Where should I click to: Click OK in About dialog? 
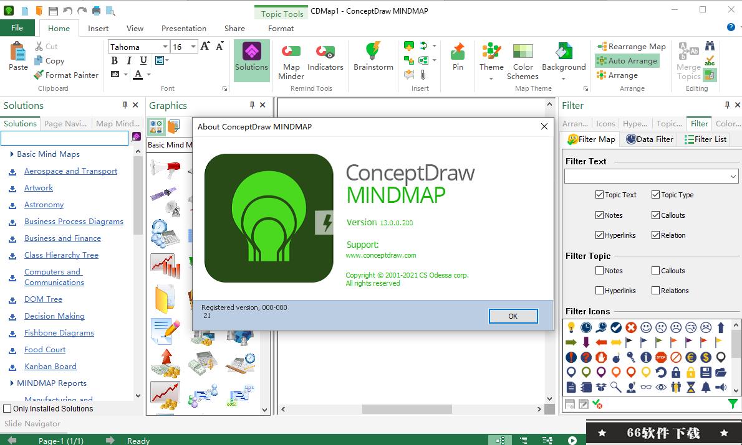[513, 316]
